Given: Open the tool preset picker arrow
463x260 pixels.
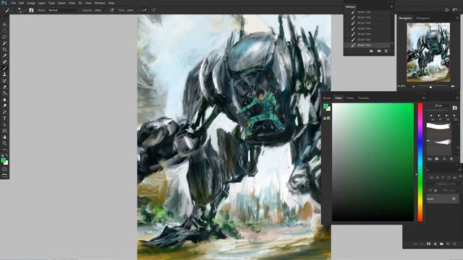Looking at the screenshot, I should click(x=12, y=10).
